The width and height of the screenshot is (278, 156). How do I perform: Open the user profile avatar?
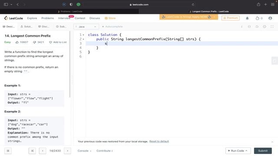270,18
